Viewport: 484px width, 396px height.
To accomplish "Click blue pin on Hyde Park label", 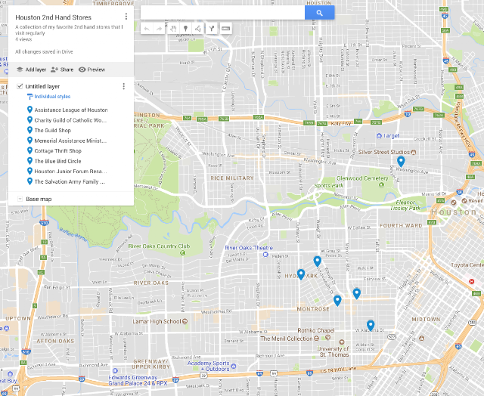I will [x=301, y=274].
